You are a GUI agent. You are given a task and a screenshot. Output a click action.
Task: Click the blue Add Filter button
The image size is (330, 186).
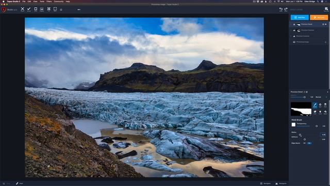click(x=300, y=17)
